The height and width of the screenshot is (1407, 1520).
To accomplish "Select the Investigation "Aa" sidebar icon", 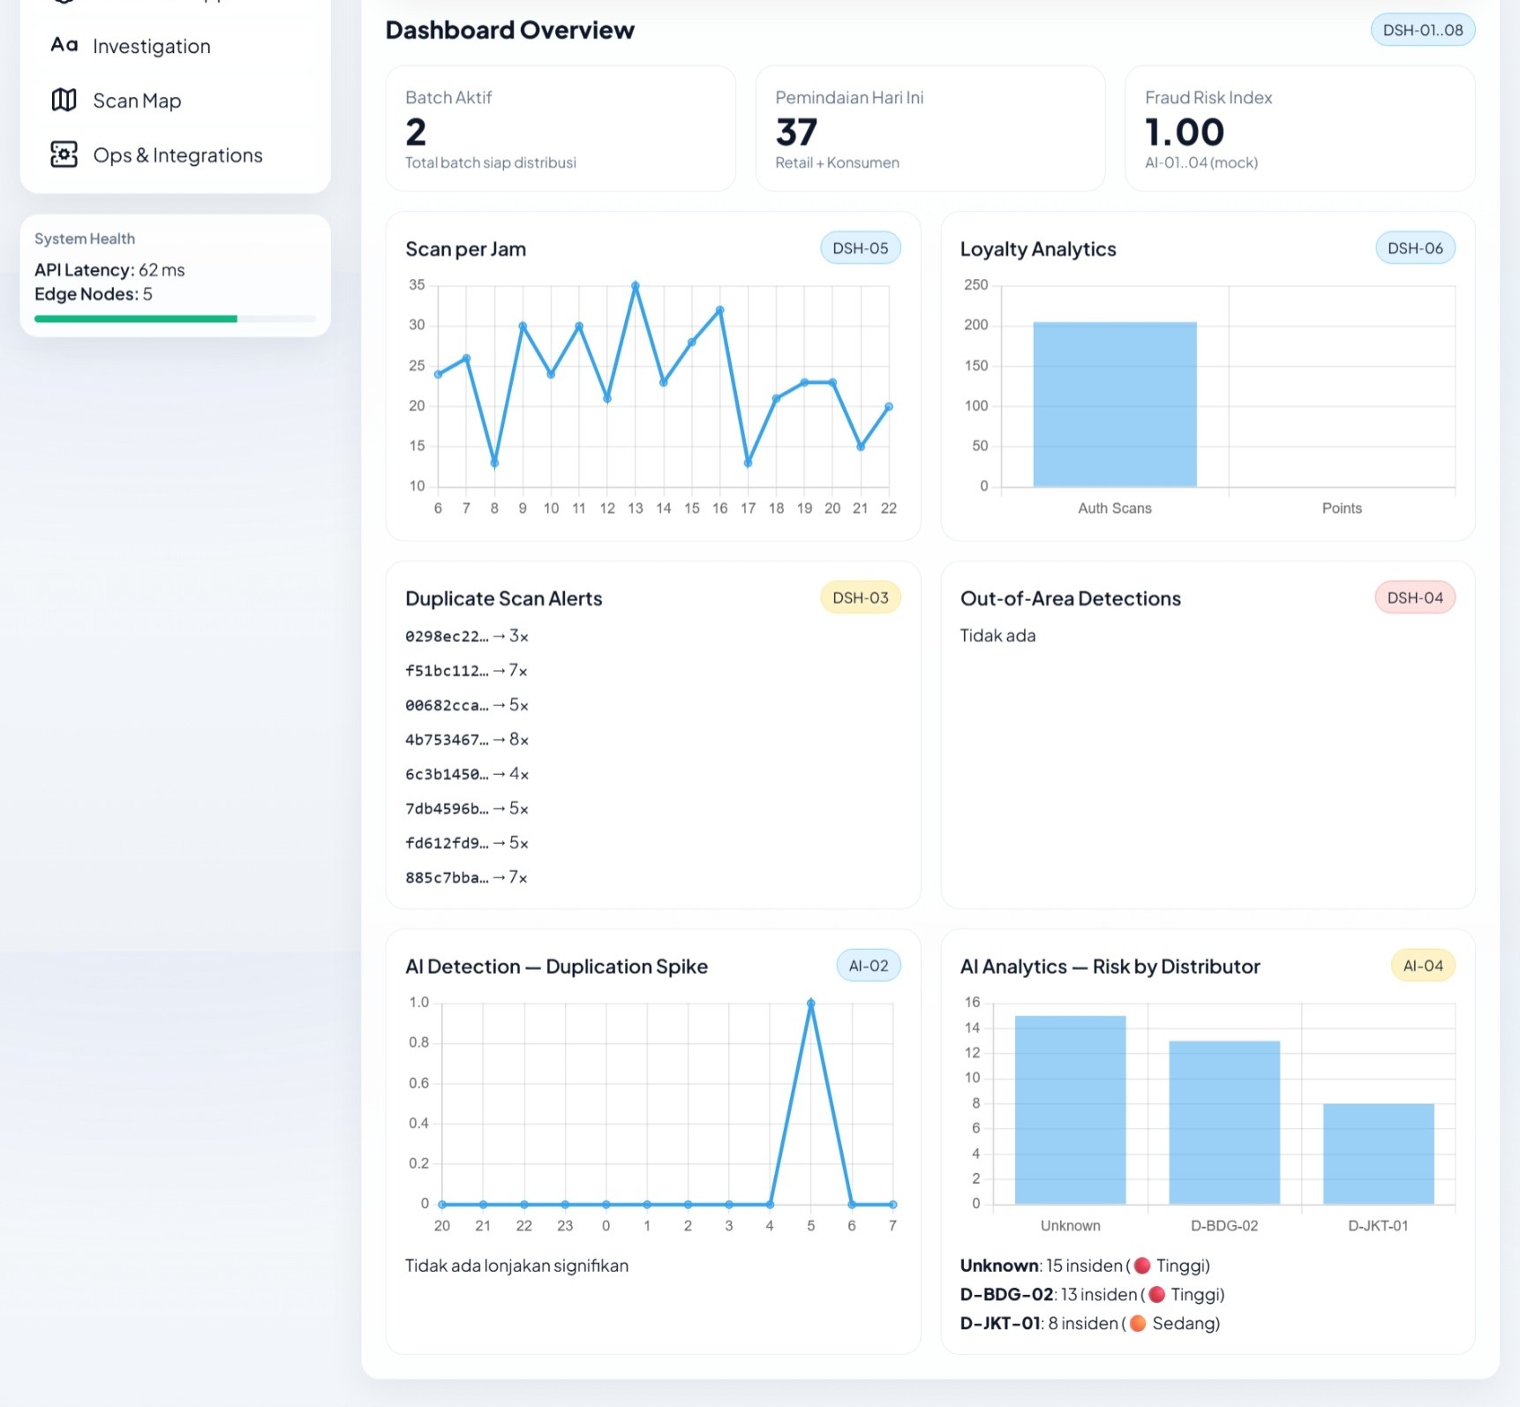I will [x=63, y=45].
